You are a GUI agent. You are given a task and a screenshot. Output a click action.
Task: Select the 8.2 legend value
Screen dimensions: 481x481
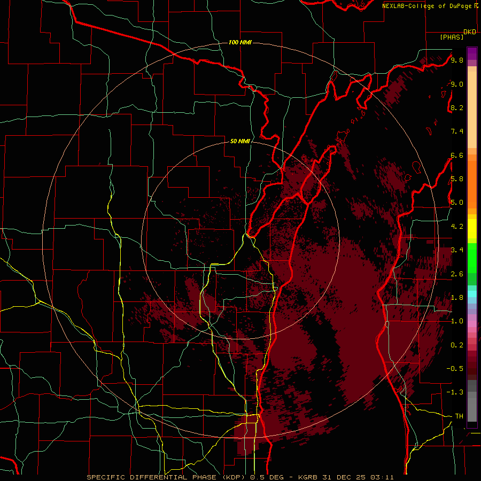pyautogui.click(x=457, y=107)
